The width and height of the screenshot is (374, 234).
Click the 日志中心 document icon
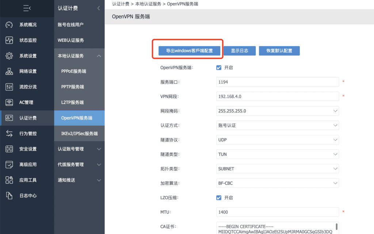(x=9, y=196)
